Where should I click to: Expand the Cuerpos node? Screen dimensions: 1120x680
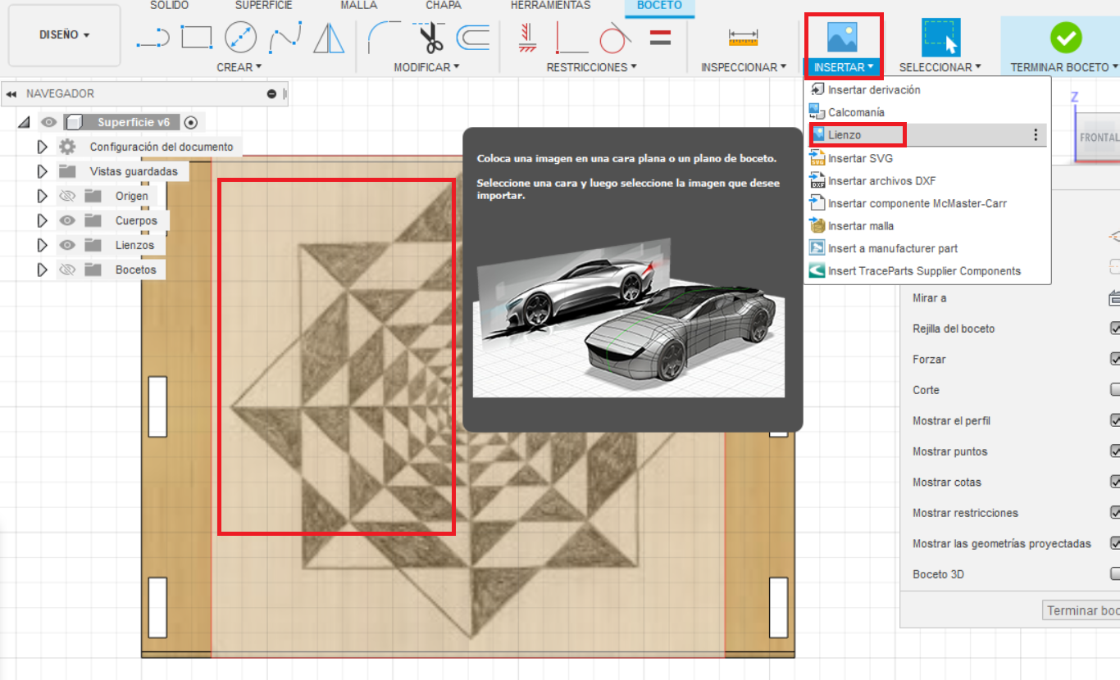tap(43, 220)
